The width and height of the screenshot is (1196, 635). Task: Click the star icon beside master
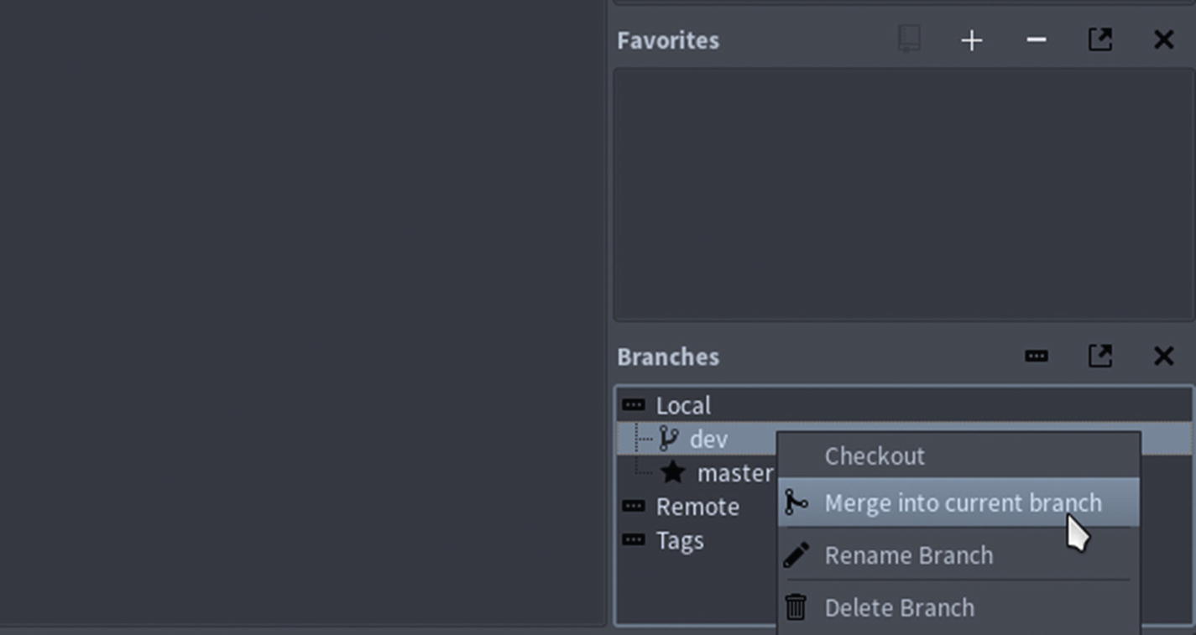(x=672, y=472)
